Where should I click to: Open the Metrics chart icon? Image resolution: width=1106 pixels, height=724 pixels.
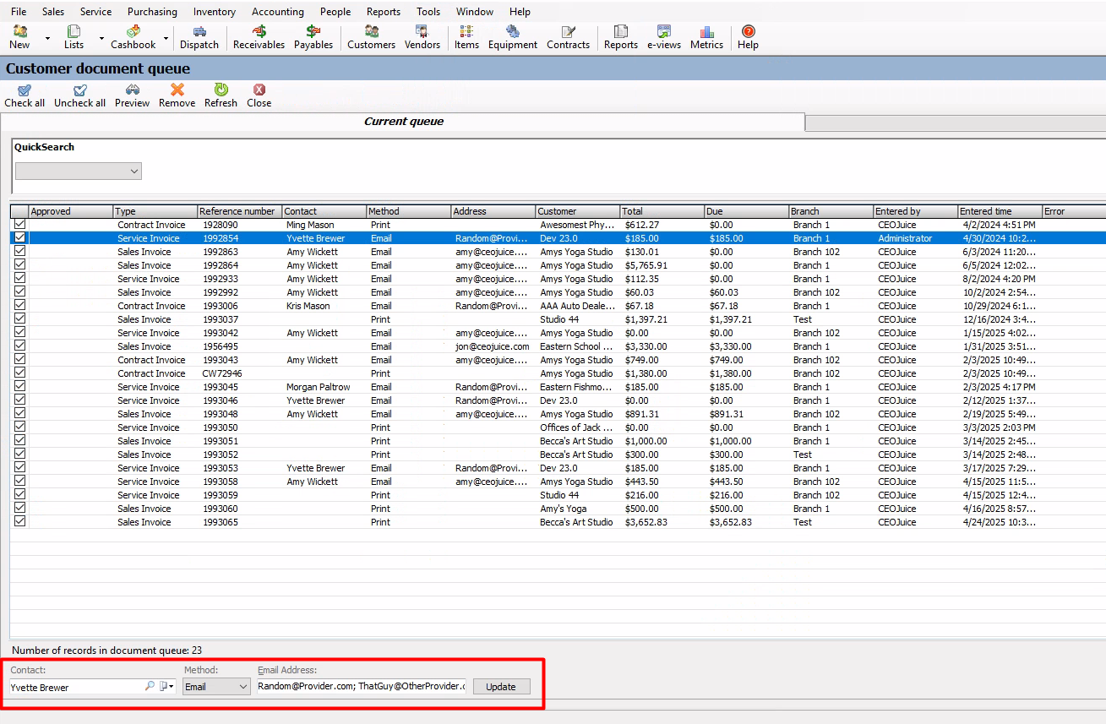pos(706,37)
